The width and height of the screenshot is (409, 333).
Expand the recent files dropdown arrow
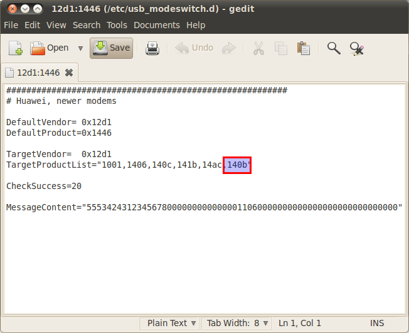[x=80, y=48]
